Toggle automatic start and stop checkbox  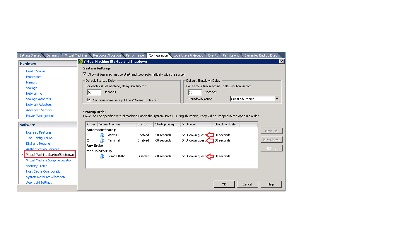(85, 74)
